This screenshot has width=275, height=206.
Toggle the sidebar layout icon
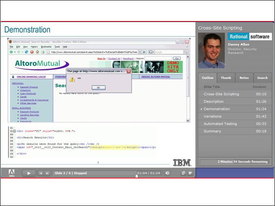coord(190,173)
